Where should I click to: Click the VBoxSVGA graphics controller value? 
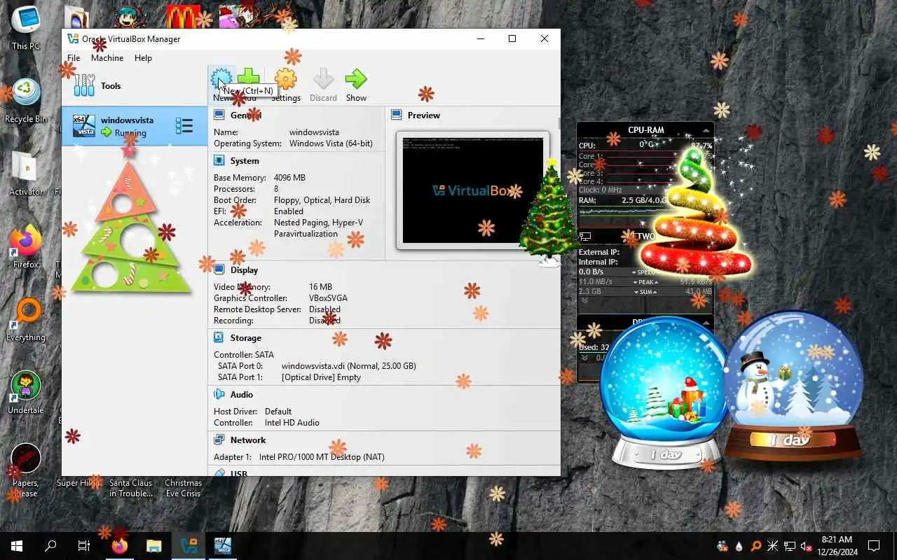[x=328, y=297]
